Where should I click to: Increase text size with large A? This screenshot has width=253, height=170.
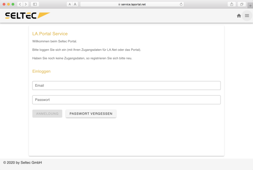(75, 4)
